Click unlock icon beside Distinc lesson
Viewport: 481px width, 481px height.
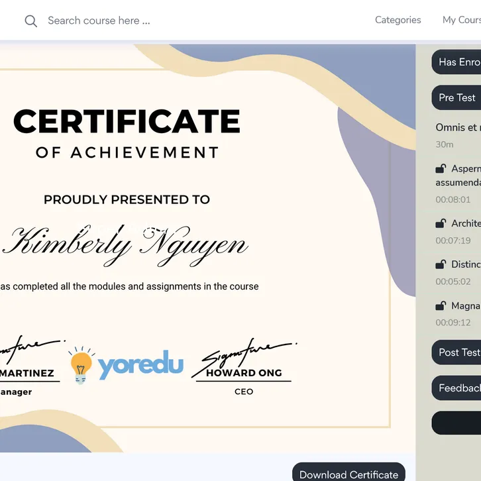pos(441,264)
